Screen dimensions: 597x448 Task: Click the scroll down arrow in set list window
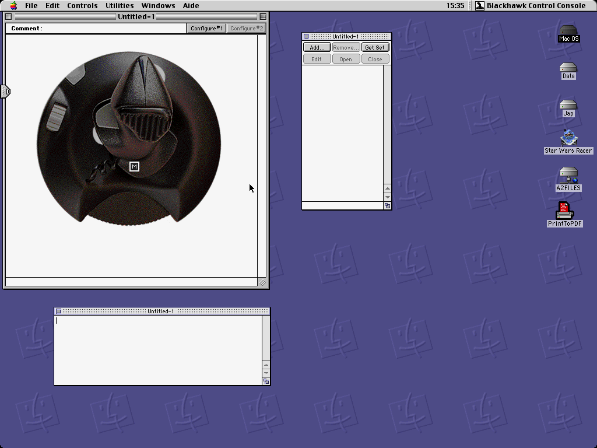(387, 197)
